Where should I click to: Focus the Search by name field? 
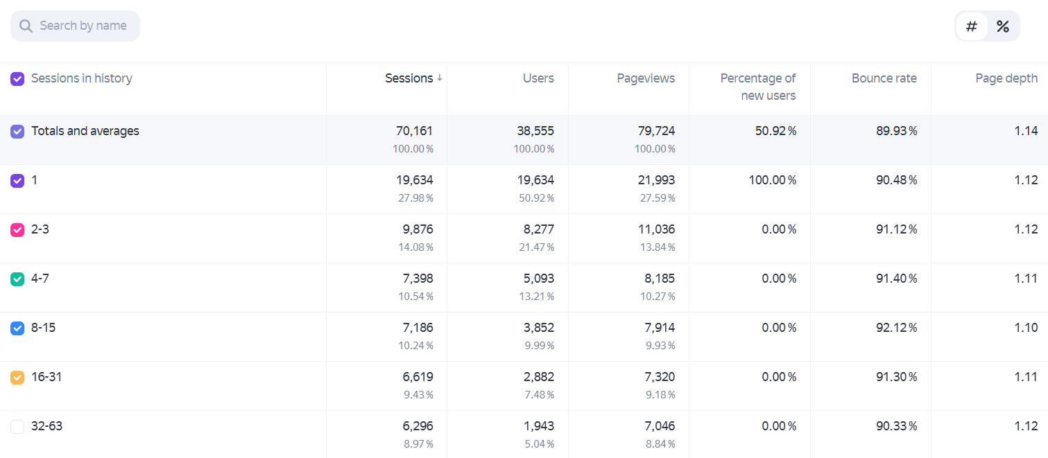pyautogui.click(x=75, y=26)
